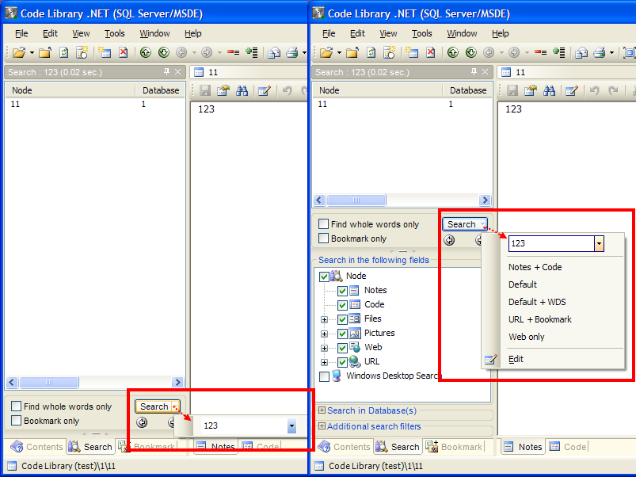Uncheck the Notes checkbox in search fields tree
636x477 pixels.
click(342, 291)
